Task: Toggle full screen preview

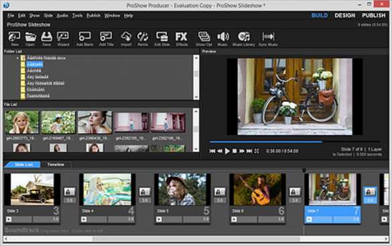Action: [x=257, y=151]
